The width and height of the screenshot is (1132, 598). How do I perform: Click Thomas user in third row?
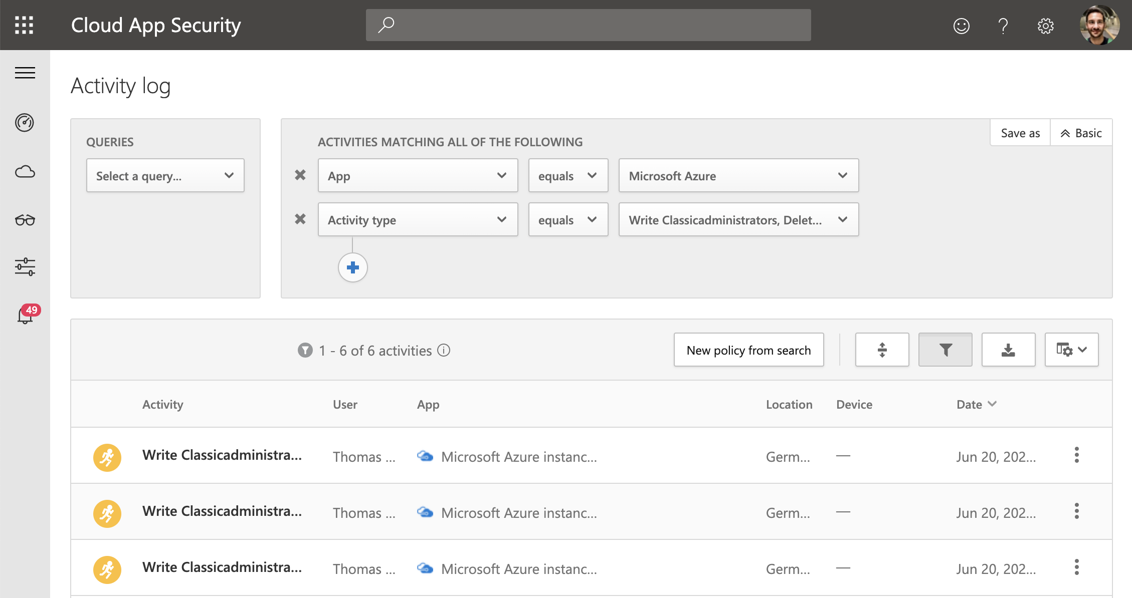click(x=364, y=568)
